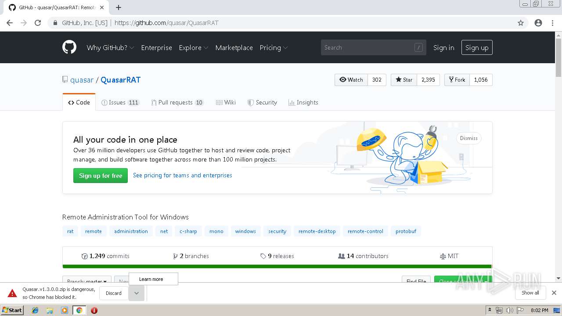Image resolution: width=562 pixels, height=316 pixels.
Task: Select the remote topic tag
Action: pyautogui.click(x=94, y=231)
